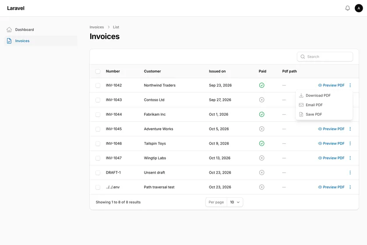Viewport: 367px width, 245px height.
Task: Click the Paid column header
Action: click(x=262, y=71)
